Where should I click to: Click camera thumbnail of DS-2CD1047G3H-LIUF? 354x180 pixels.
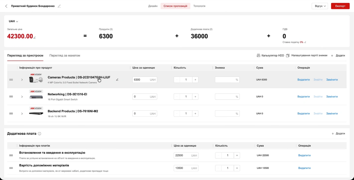(36, 80)
